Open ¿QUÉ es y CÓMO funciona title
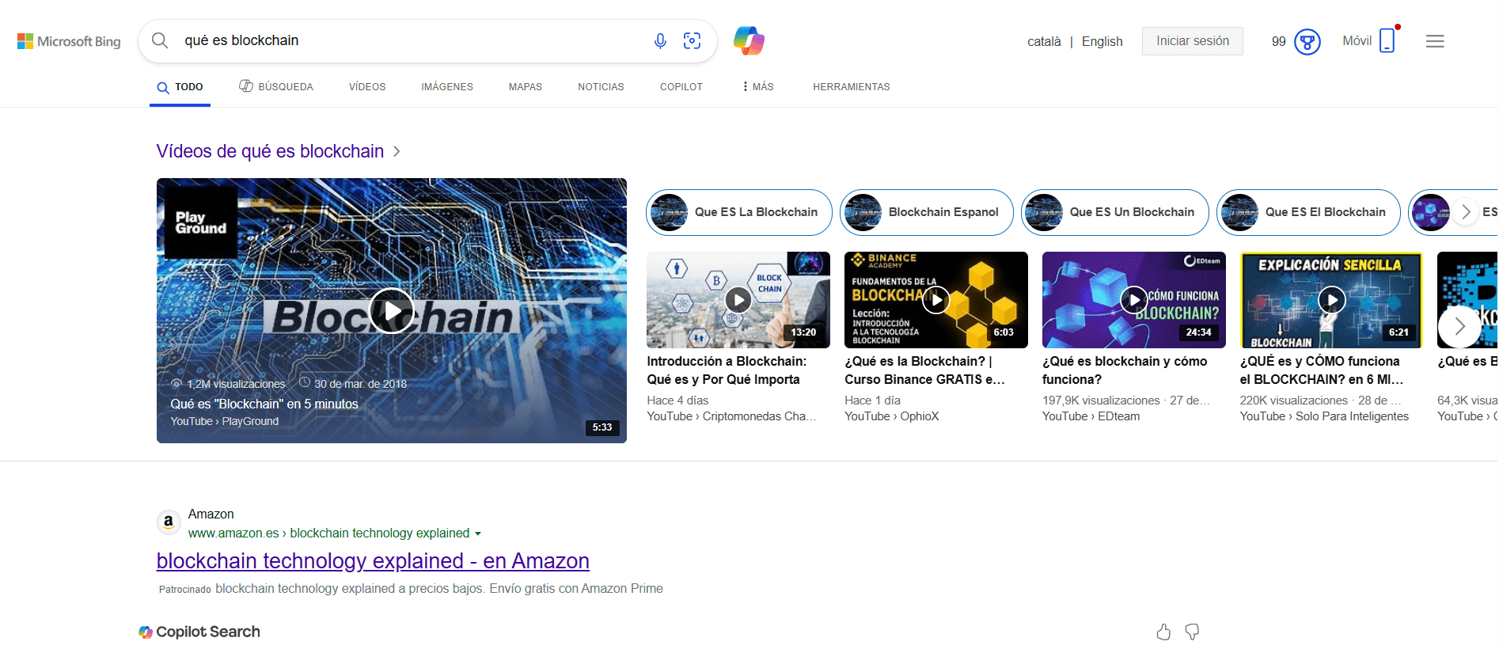Screen dimensions: 1499x653 point(1322,370)
